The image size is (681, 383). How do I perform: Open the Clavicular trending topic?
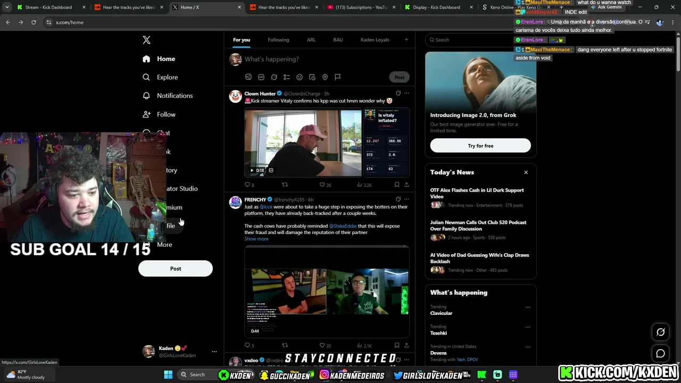coord(441,313)
